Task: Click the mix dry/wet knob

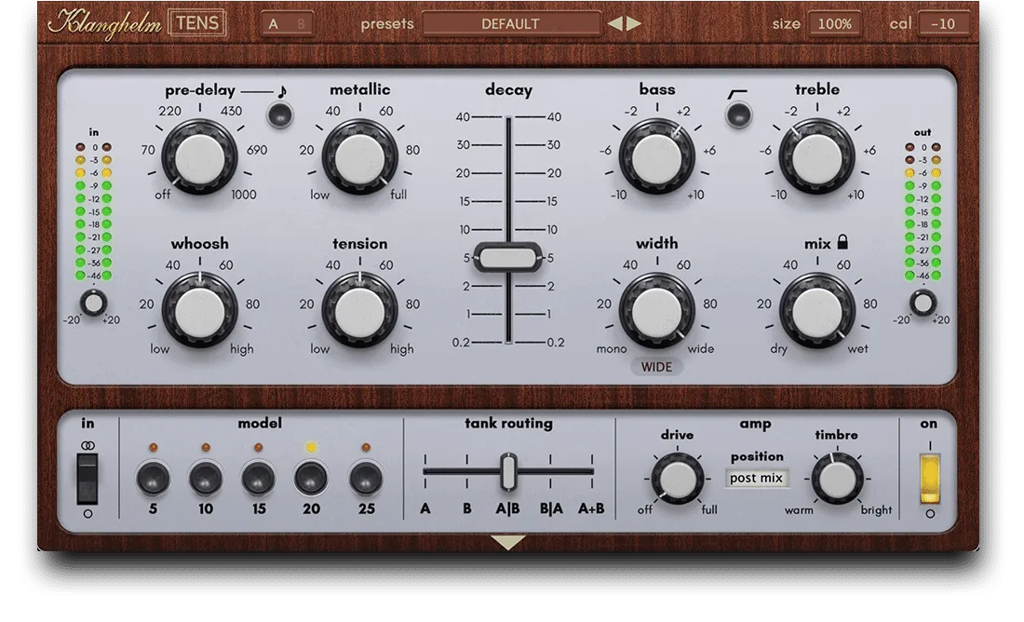Action: [x=816, y=310]
